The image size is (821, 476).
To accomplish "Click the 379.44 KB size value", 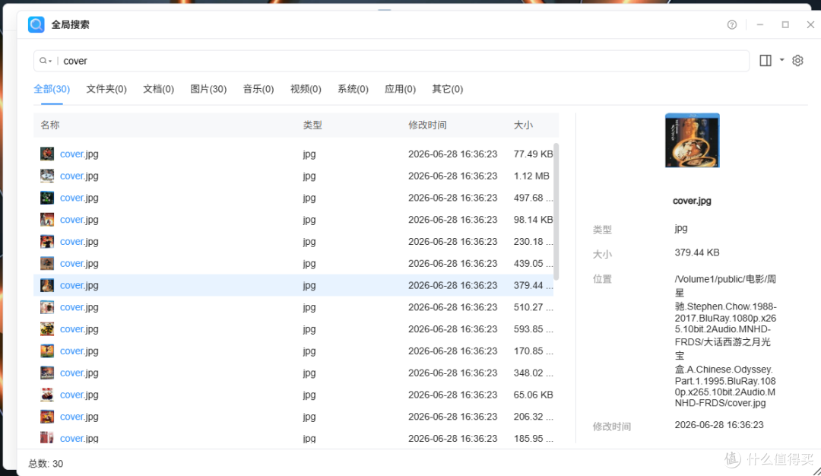I will [697, 252].
